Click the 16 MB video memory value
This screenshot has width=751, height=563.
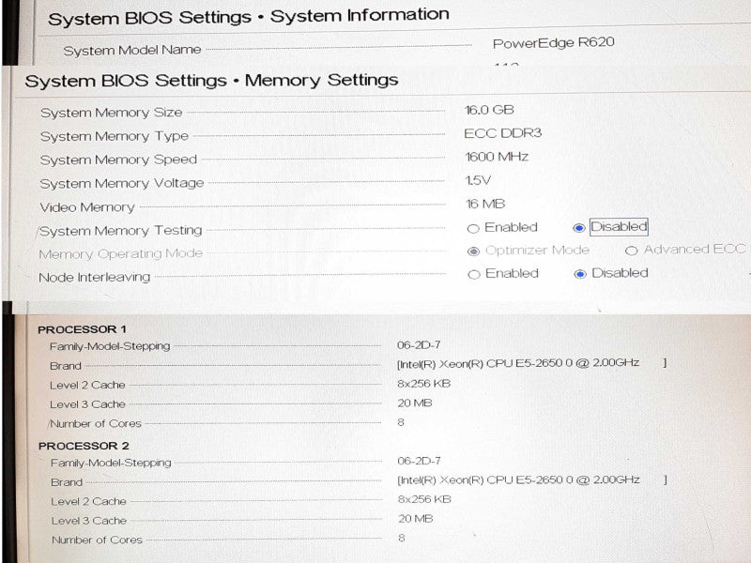485,204
